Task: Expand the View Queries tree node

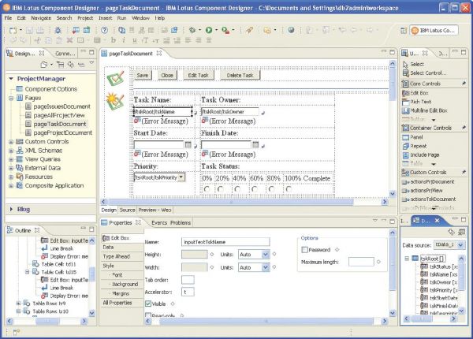Action: pyautogui.click(x=11, y=159)
